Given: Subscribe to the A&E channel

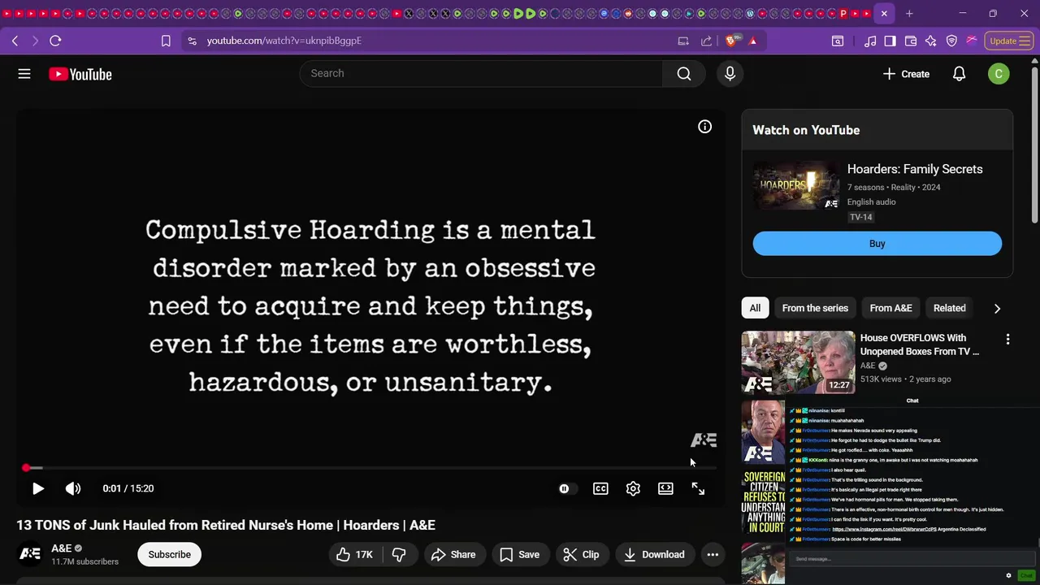Looking at the screenshot, I should pos(169,555).
